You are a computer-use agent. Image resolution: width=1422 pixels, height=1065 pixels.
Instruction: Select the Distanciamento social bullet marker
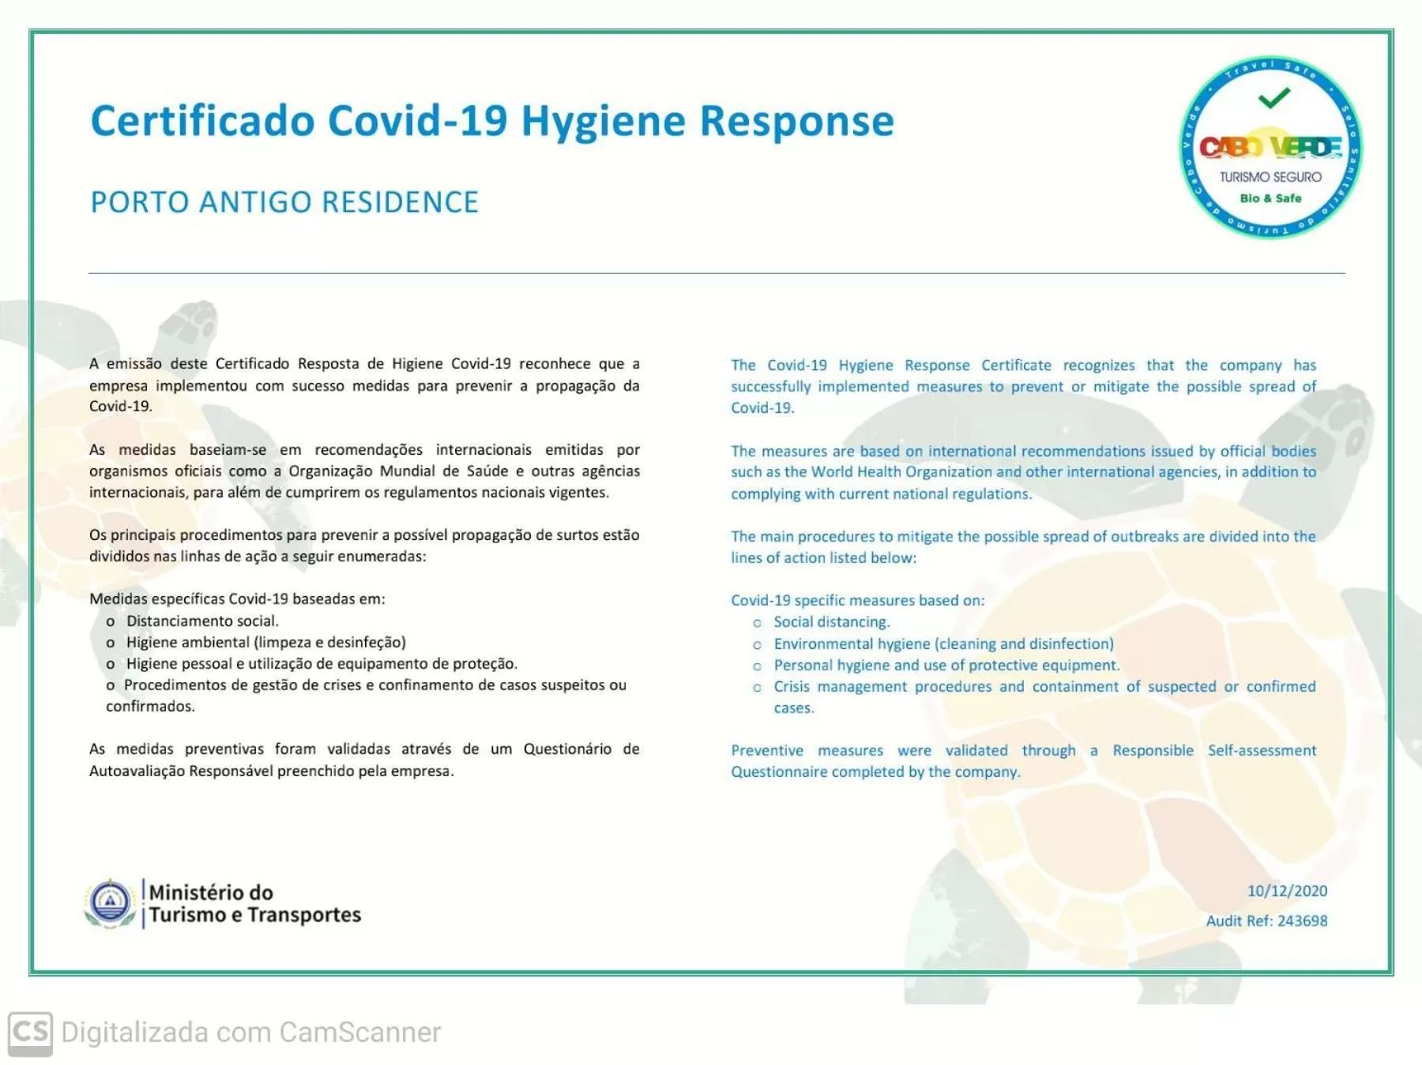(111, 621)
